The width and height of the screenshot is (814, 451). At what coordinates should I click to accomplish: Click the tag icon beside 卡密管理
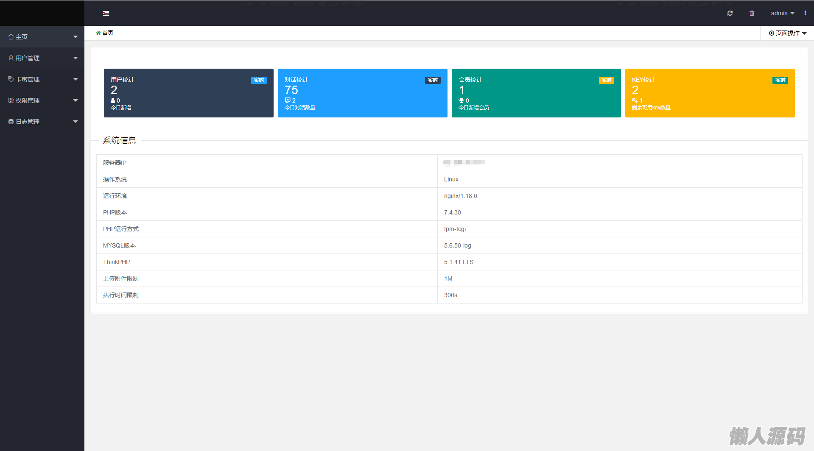(x=11, y=79)
